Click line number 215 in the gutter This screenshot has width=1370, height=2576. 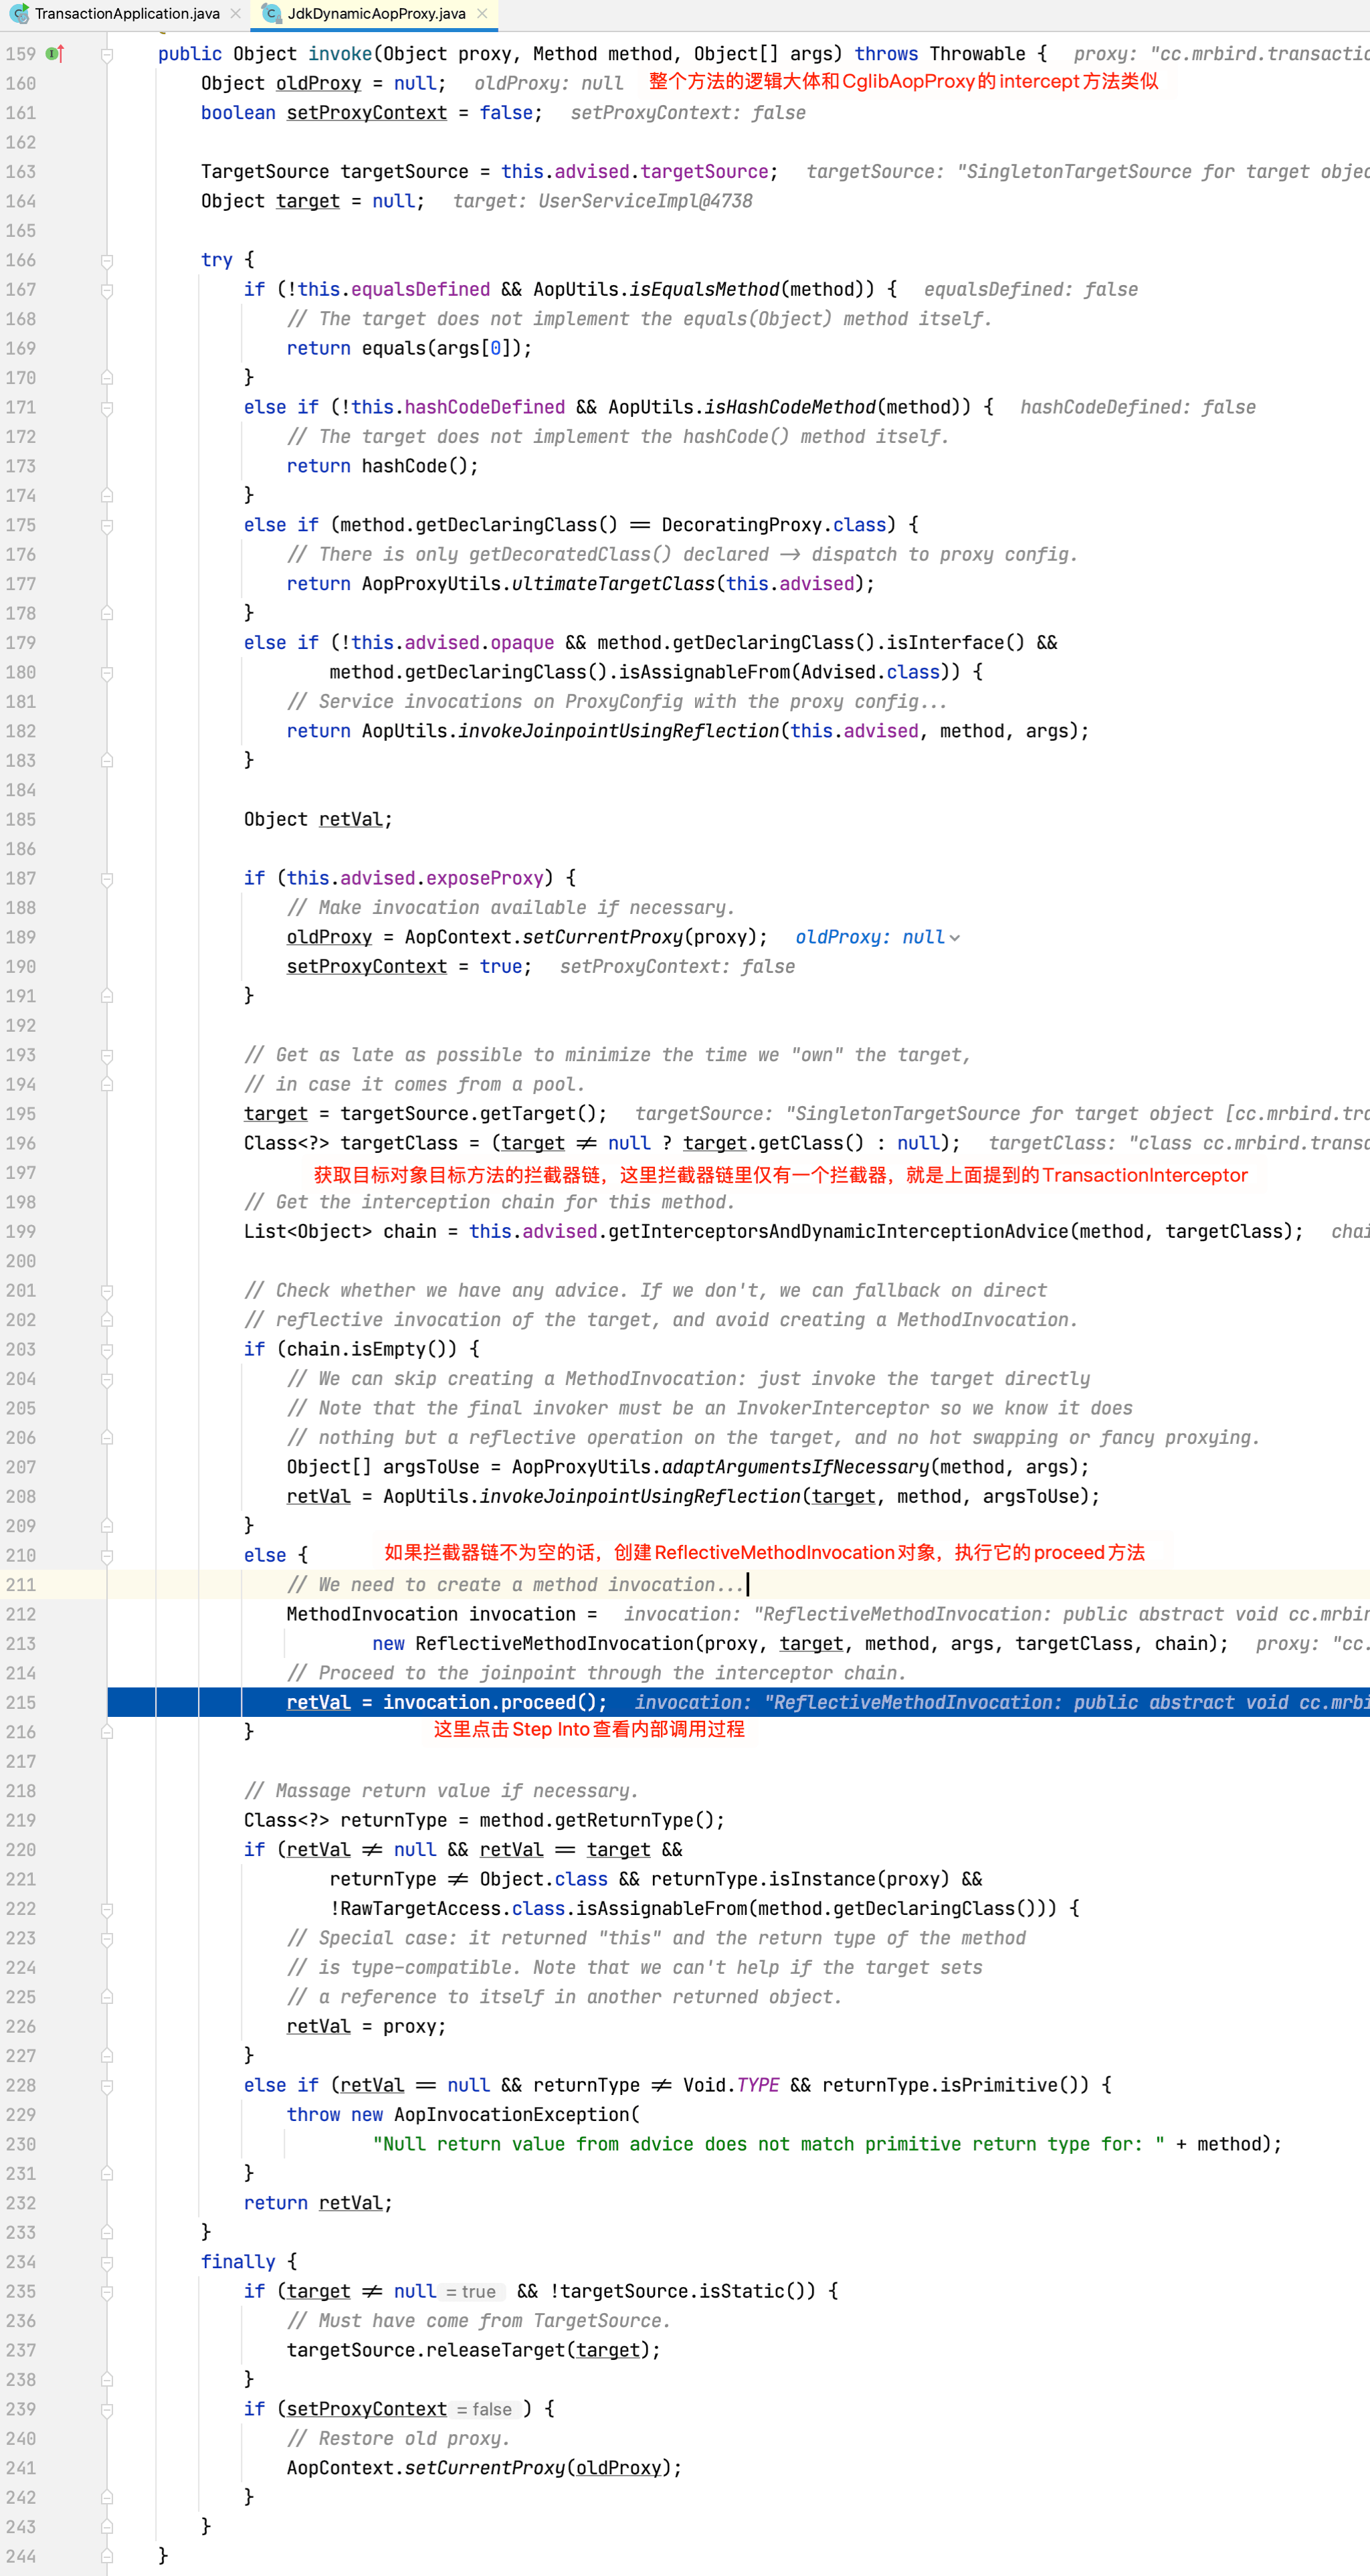click(21, 1702)
